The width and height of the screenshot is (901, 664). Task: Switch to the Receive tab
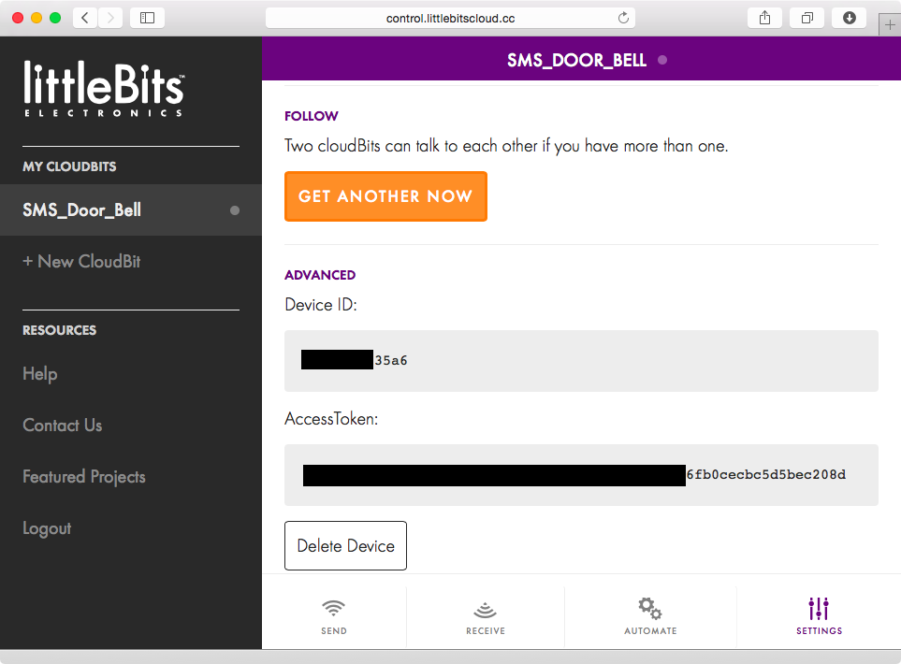tap(486, 616)
